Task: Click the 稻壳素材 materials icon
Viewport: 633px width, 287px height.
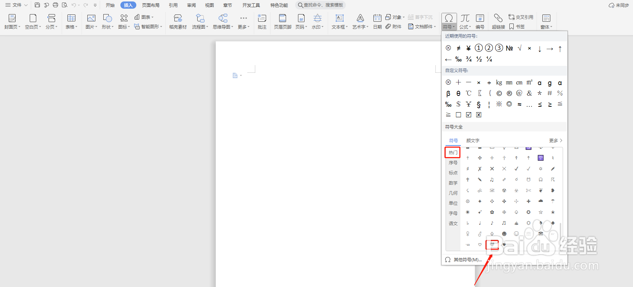Action: [178, 22]
